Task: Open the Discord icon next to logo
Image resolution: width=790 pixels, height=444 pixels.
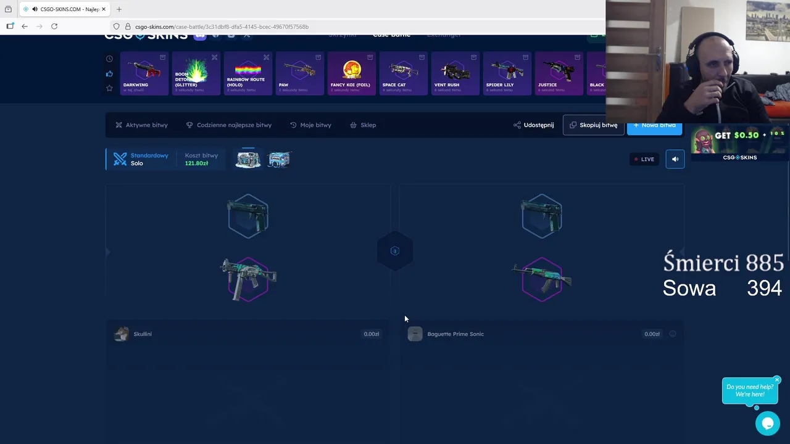Action: click(199, 36)
